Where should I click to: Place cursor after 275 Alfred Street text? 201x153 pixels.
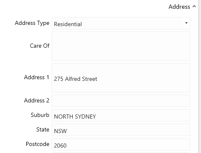[x=97, y=79]
